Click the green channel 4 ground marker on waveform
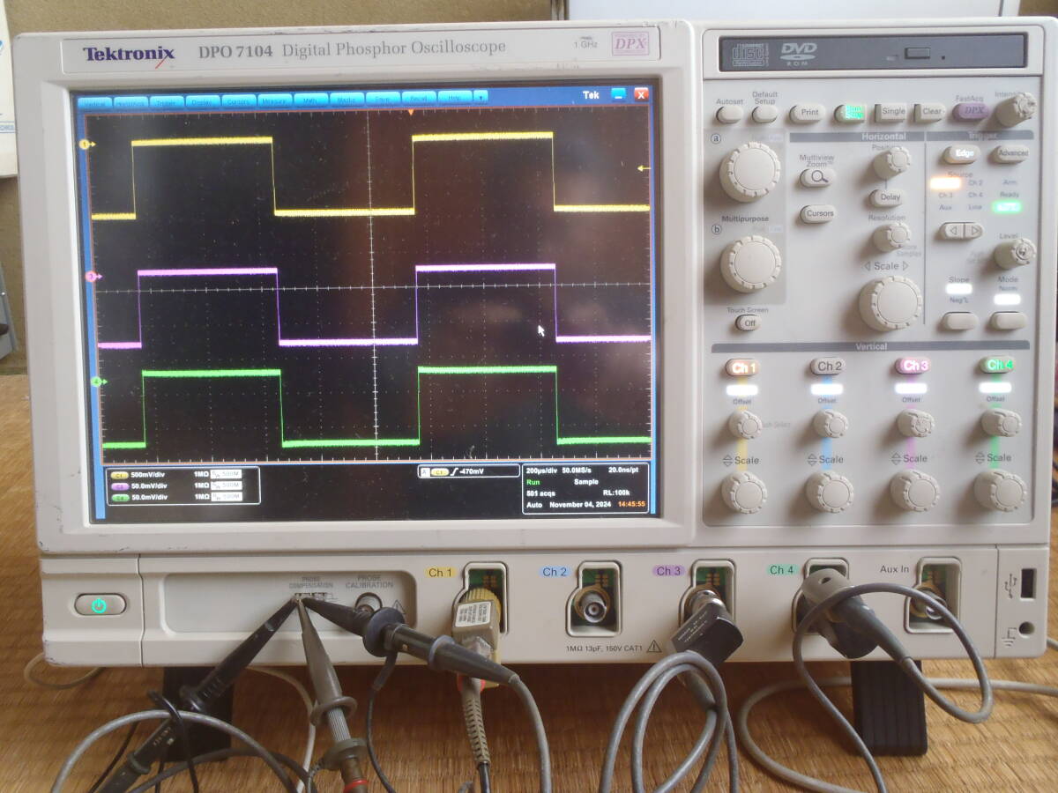The height and width of the screenshot is (793, 1058). click(97, 382)
